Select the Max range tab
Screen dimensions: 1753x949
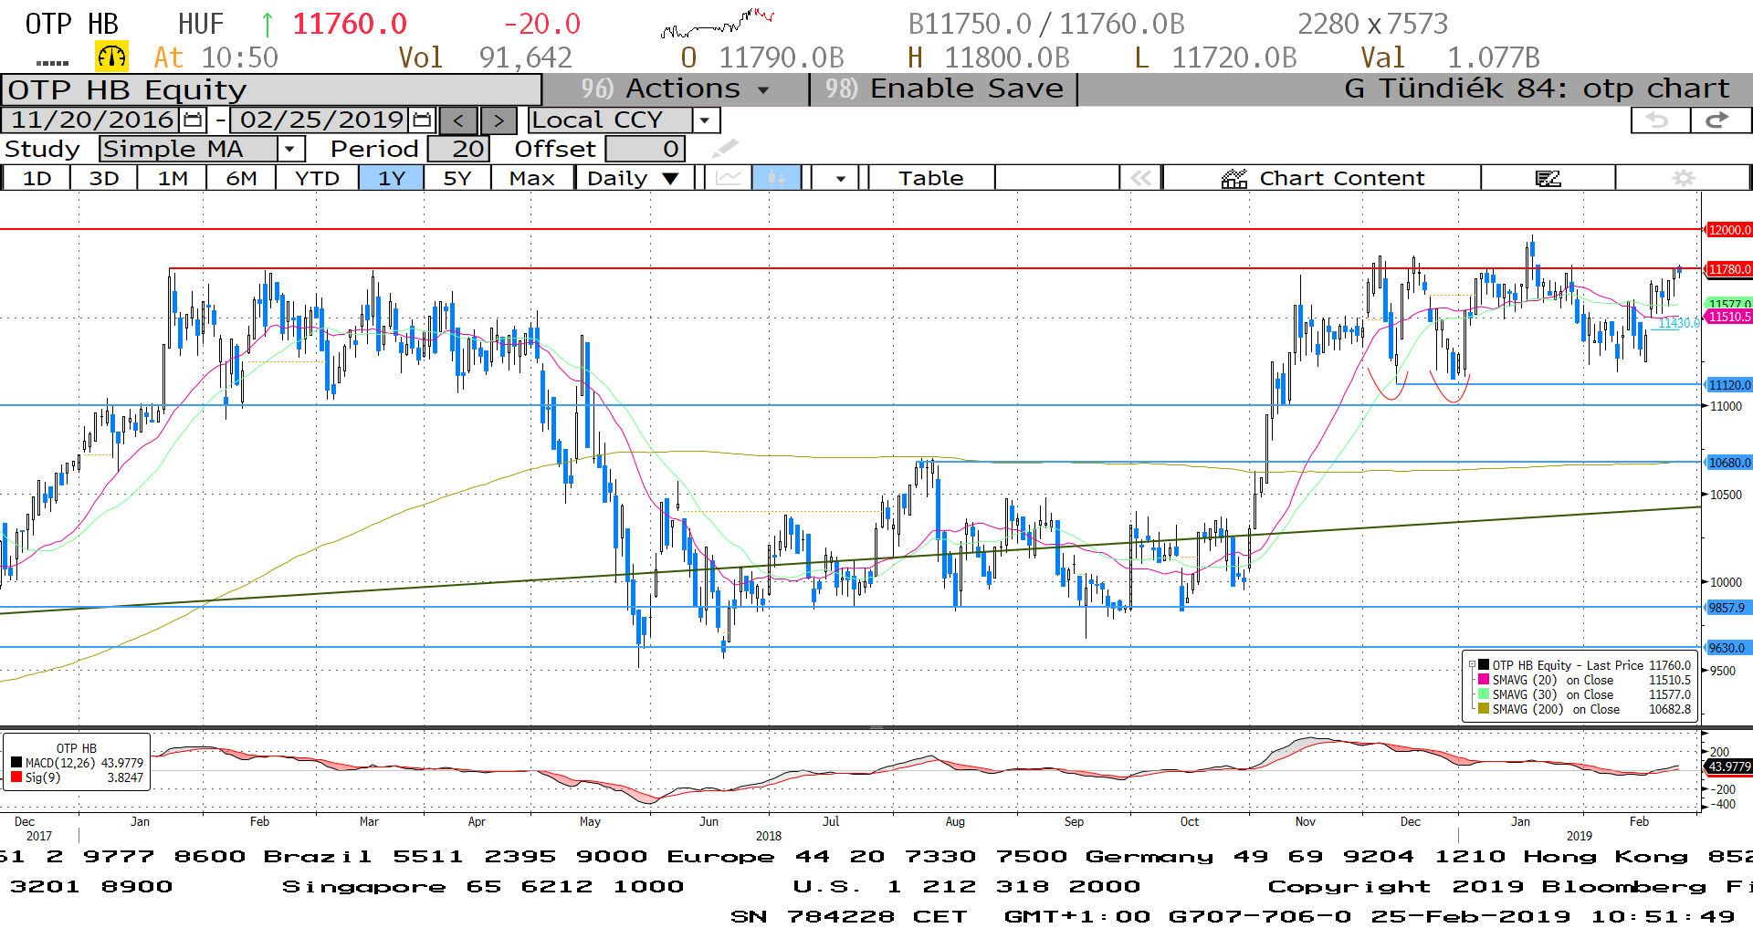[x=532, y=178]
